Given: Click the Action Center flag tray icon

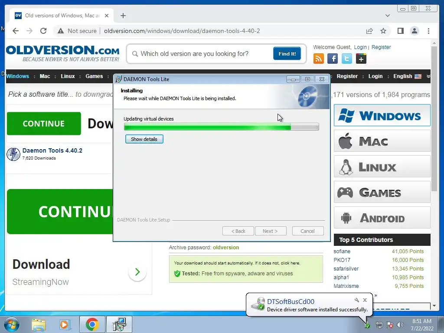Looking at the screenshot, I should (390, 325).
